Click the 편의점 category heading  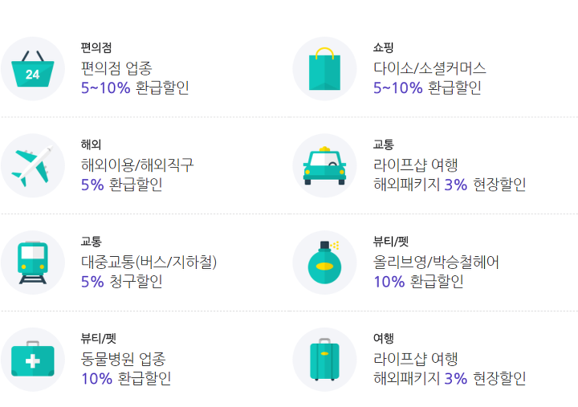(x=96, y=47)
